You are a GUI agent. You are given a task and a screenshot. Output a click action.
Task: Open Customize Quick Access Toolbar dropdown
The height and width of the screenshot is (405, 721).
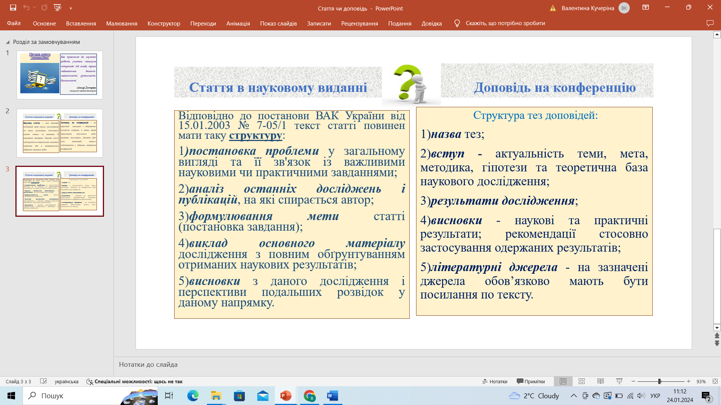71,8
